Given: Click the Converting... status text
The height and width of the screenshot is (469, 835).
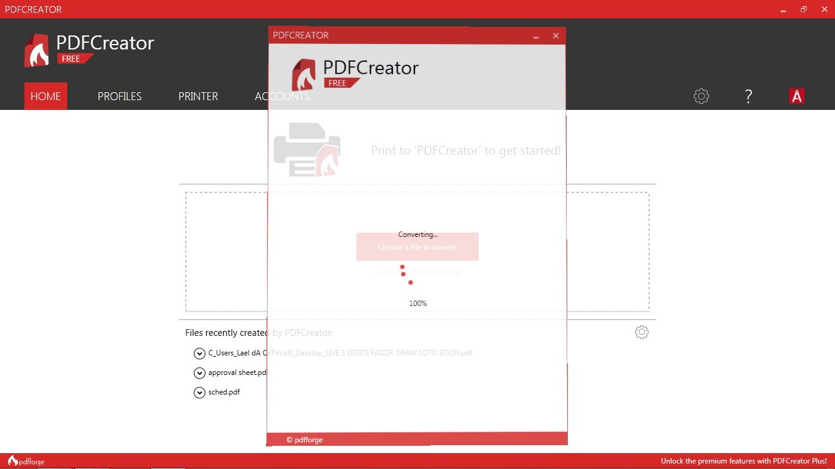Looking at the screenshot, I should (x=418, y=234).
